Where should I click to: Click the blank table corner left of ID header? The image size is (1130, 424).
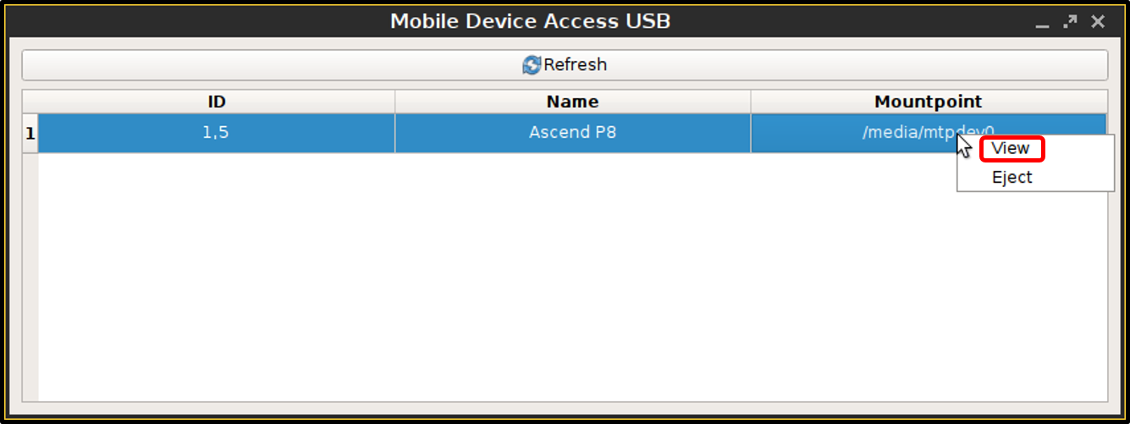(30, 102)
